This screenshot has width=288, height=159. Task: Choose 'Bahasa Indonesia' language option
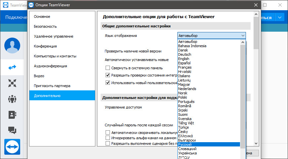[209, 46]
